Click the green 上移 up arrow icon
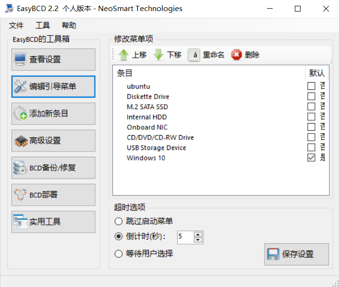The height and width of the screenshot is (287, 339). [123, 55]
